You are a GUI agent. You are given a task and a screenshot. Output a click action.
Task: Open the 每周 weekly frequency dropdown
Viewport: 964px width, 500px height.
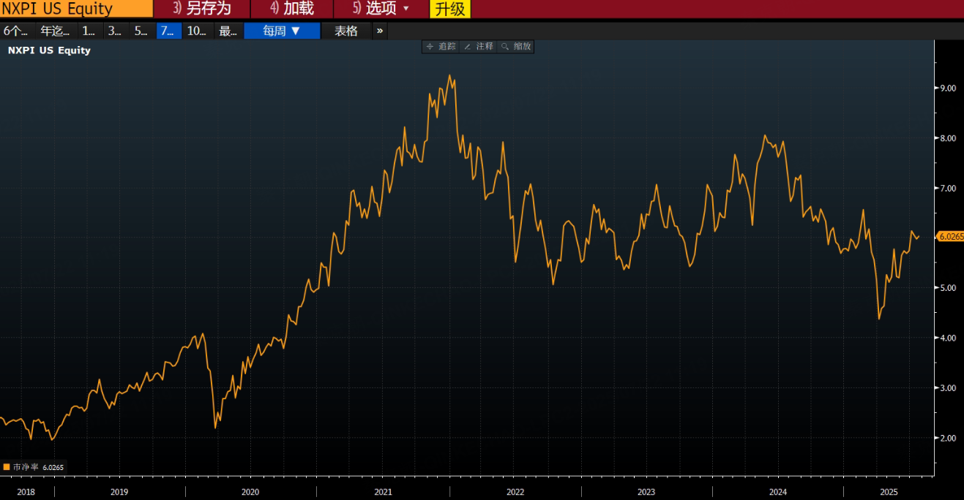point(282,31)
